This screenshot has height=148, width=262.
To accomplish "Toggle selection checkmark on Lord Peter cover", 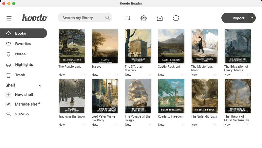I will (x=114, y=109).
